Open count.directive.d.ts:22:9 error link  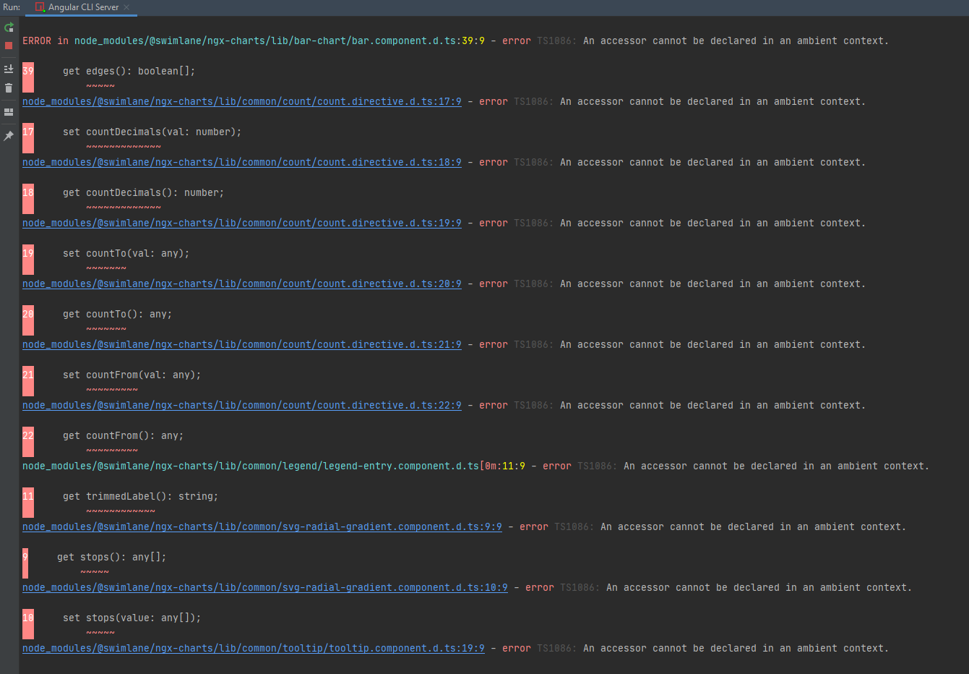point(241,405)
